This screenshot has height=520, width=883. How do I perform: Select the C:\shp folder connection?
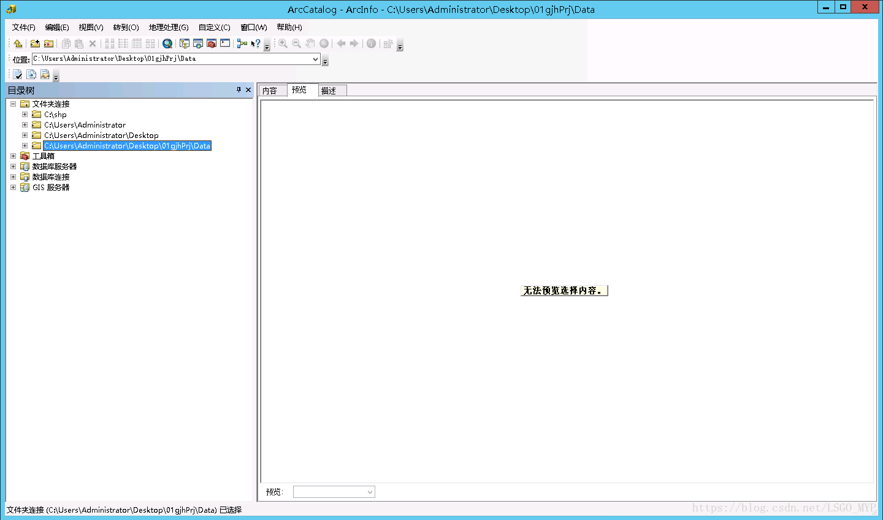[x=55, y=115]
